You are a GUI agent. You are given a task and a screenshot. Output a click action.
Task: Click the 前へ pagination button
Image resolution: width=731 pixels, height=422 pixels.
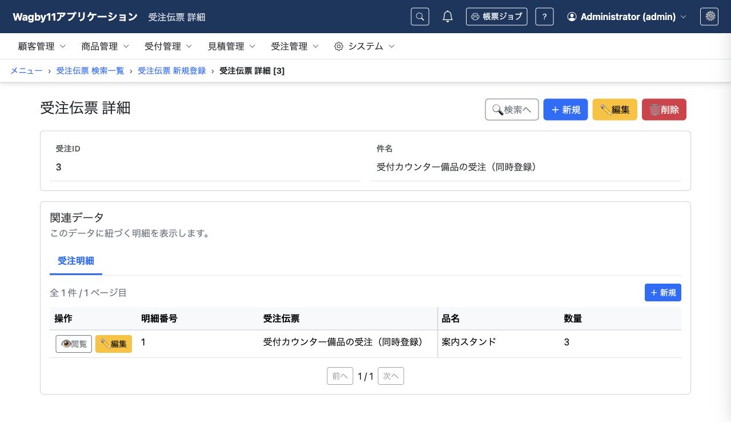pos(340,376)
